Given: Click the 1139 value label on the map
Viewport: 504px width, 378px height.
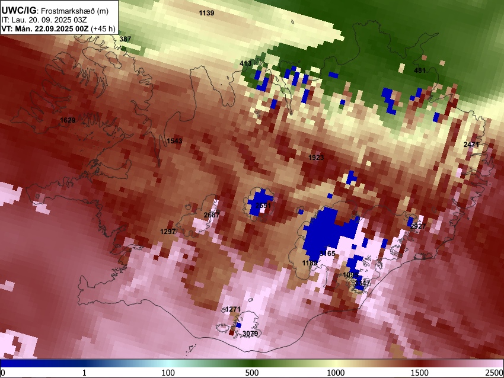Looking at the screenshot, I should point(206,13).
